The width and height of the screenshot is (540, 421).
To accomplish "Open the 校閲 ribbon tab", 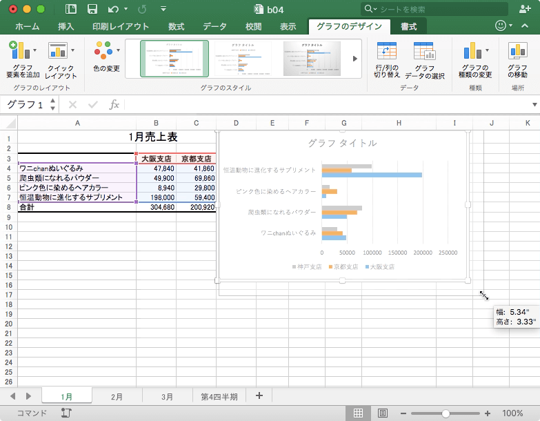I will tap(253, 26).
